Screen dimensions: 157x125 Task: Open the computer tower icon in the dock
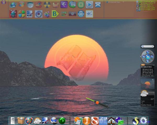[x=13, y=121]
